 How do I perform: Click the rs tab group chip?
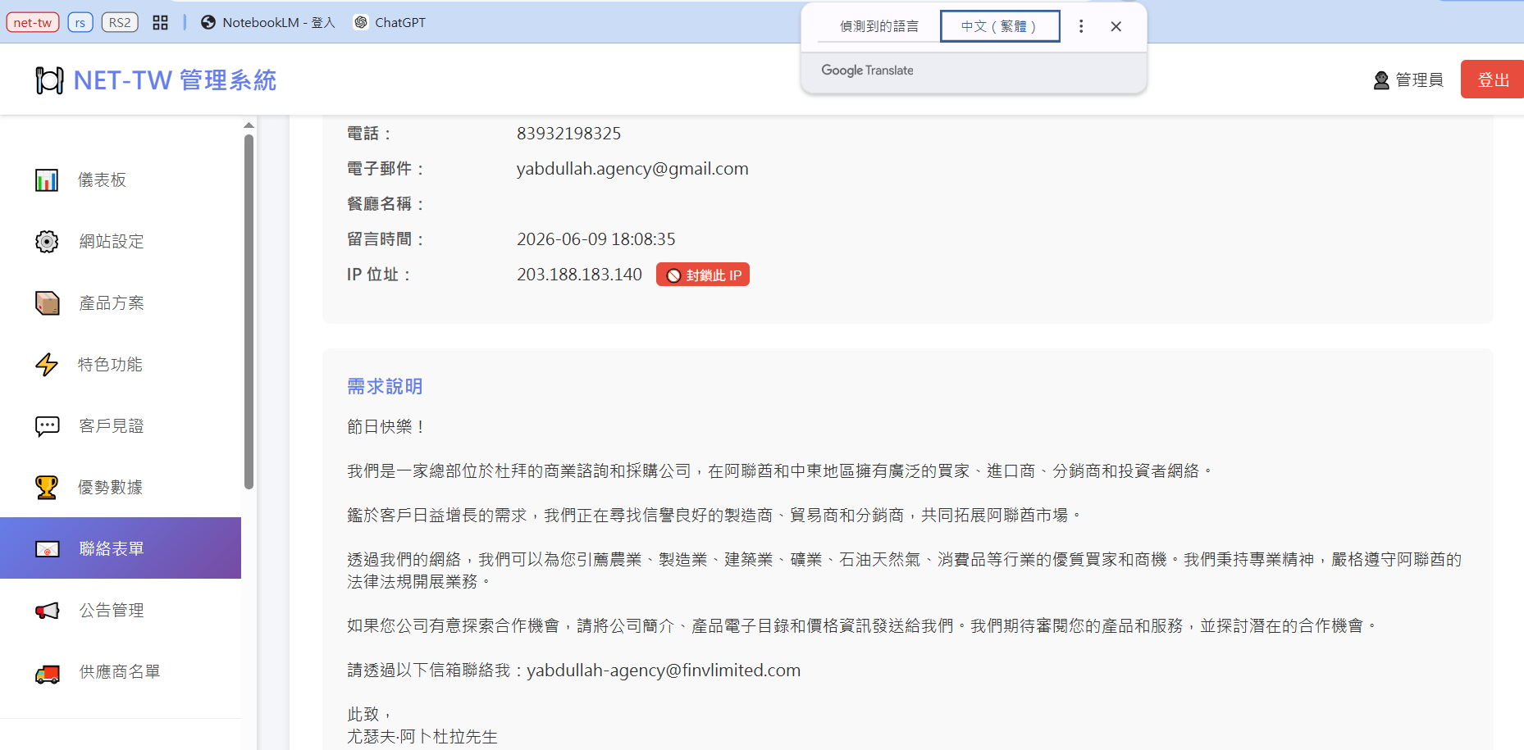point(80,22)
